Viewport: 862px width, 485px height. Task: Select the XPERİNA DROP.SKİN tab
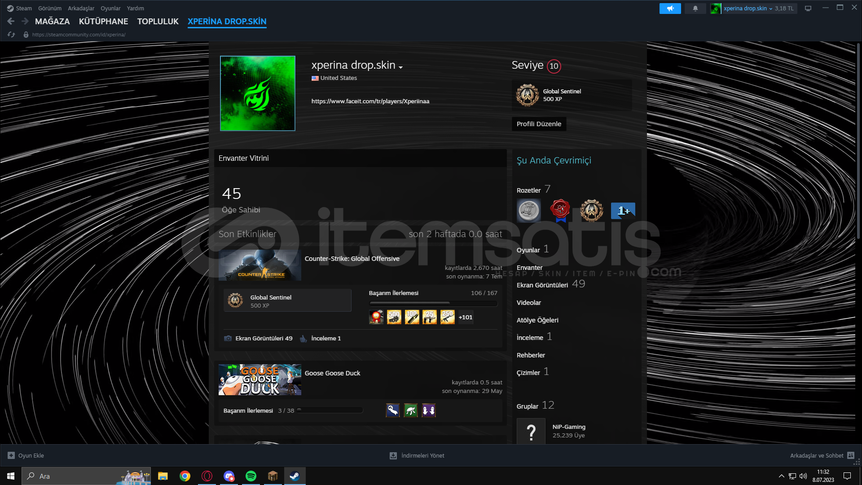(x=227, y=21)
